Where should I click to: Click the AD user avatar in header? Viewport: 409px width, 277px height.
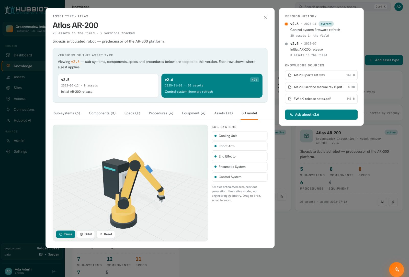coord(399,7)
